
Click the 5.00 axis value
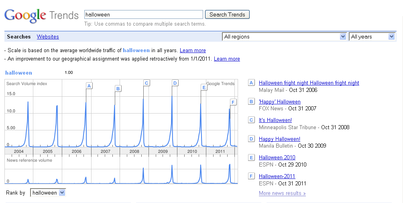point(11,128)
